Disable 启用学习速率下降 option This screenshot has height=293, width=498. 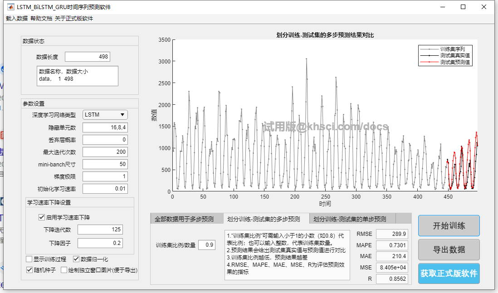pyautogui.click(x=42, y=217)
